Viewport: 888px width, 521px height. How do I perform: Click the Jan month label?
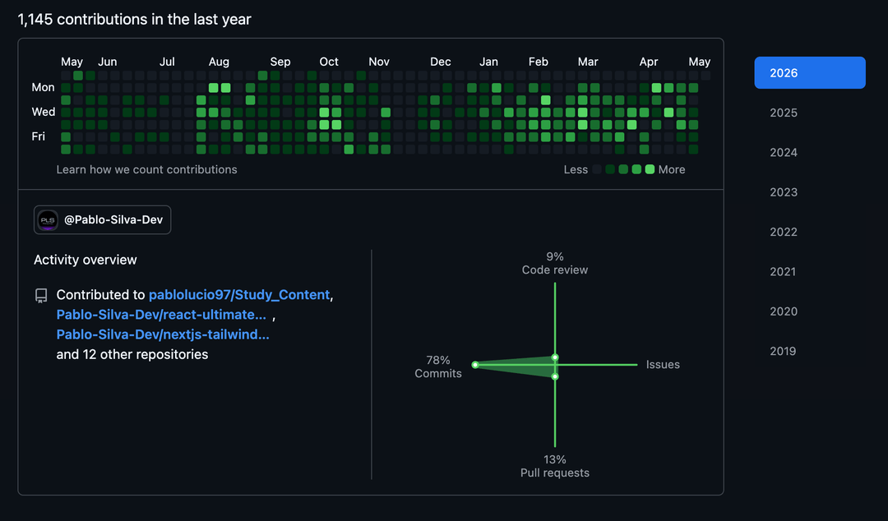[x=488, y=62]
